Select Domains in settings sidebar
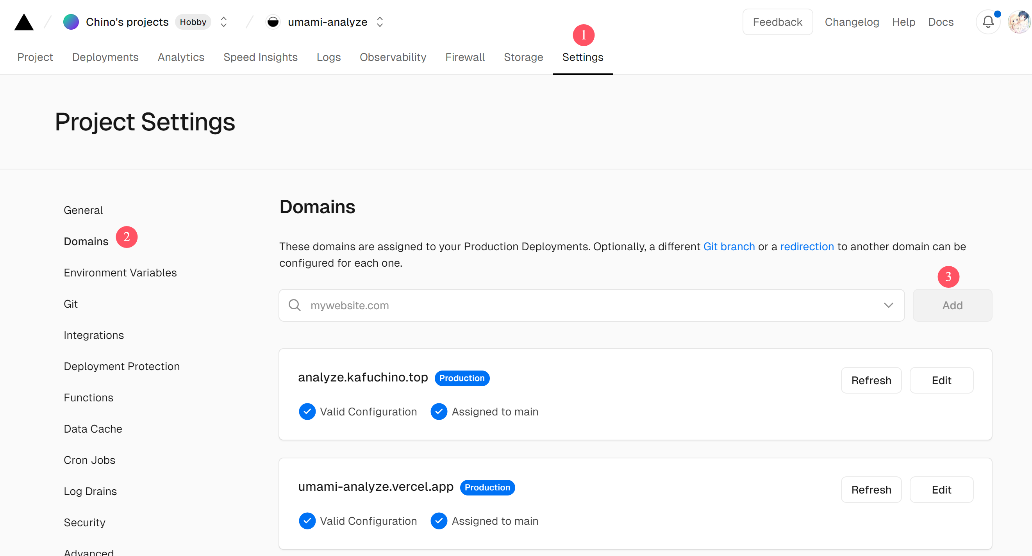Image resolution: width=1032 pixels, height=556 pixels. coord(86,242)
